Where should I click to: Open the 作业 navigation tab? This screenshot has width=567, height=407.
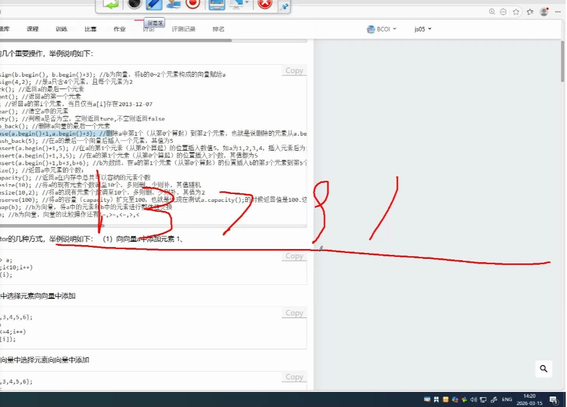click(x=119, y=29)
